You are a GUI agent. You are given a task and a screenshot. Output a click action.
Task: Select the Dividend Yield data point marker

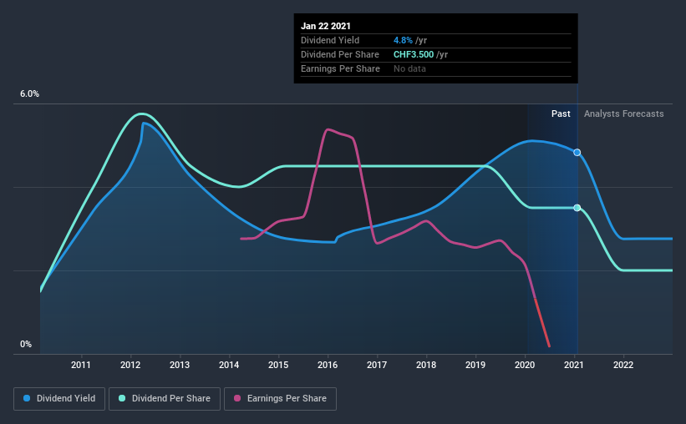[577, 153]
